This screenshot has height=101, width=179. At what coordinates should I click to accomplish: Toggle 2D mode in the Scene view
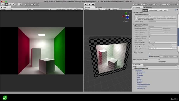(x=100, y=9)
